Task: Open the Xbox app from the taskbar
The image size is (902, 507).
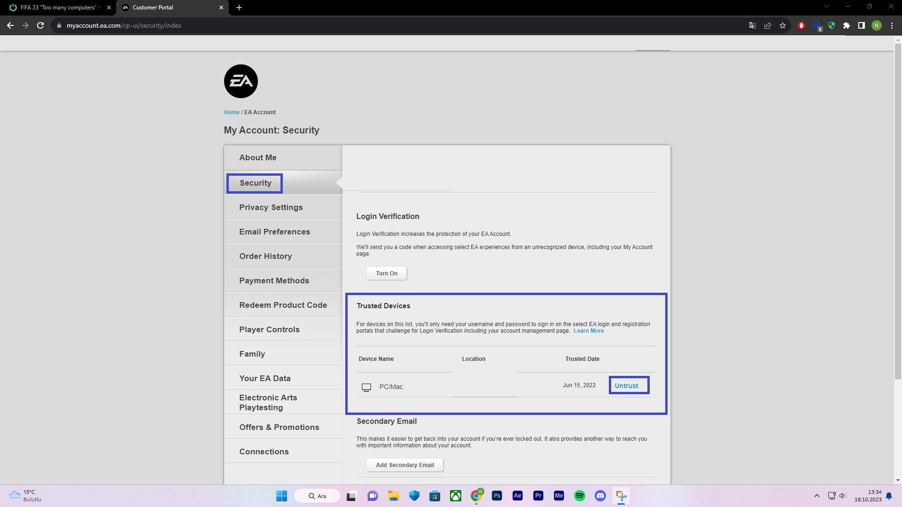Action: [x=456, y=496]
